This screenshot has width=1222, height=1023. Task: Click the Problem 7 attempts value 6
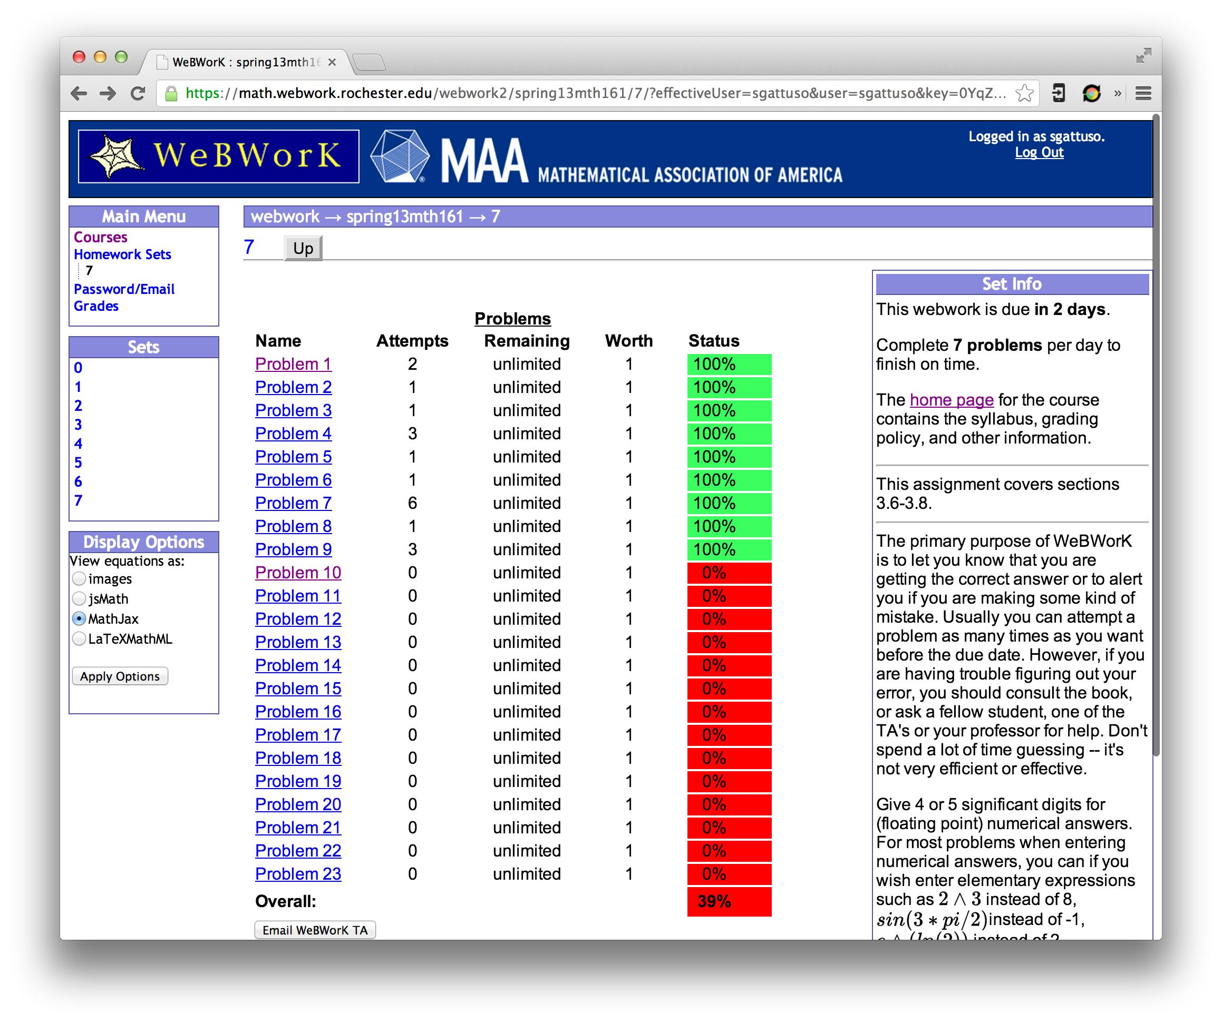[x=412, y=503]
